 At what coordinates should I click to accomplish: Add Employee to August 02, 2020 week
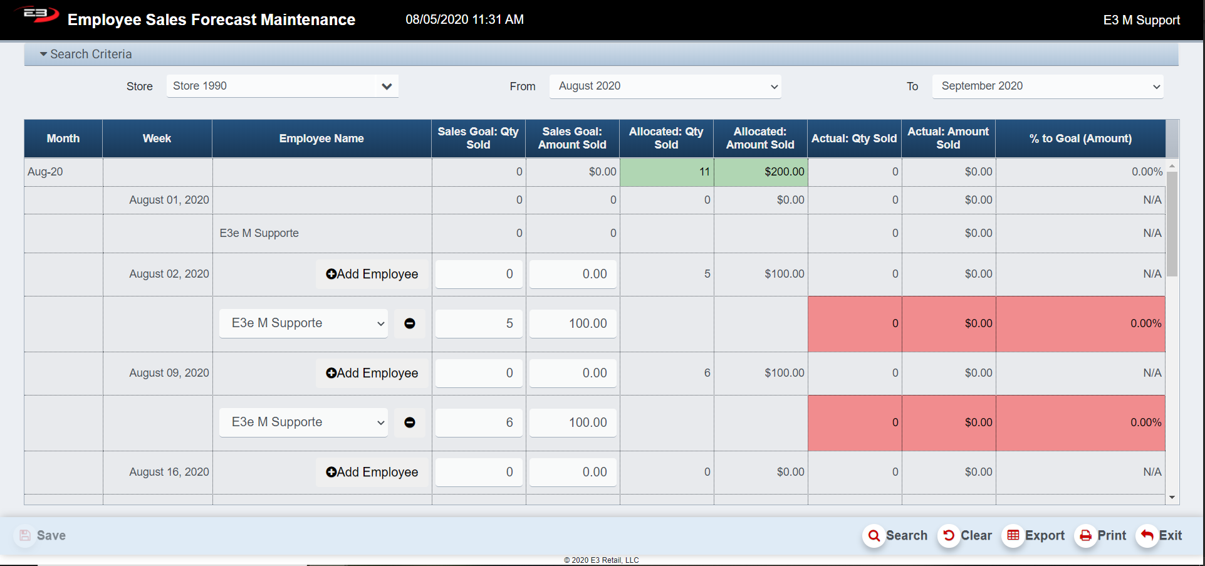[x=372, y=275]
